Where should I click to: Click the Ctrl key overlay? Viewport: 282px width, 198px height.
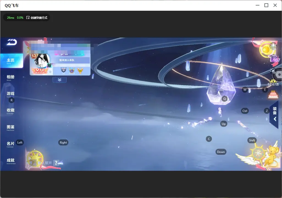point(245,111)
